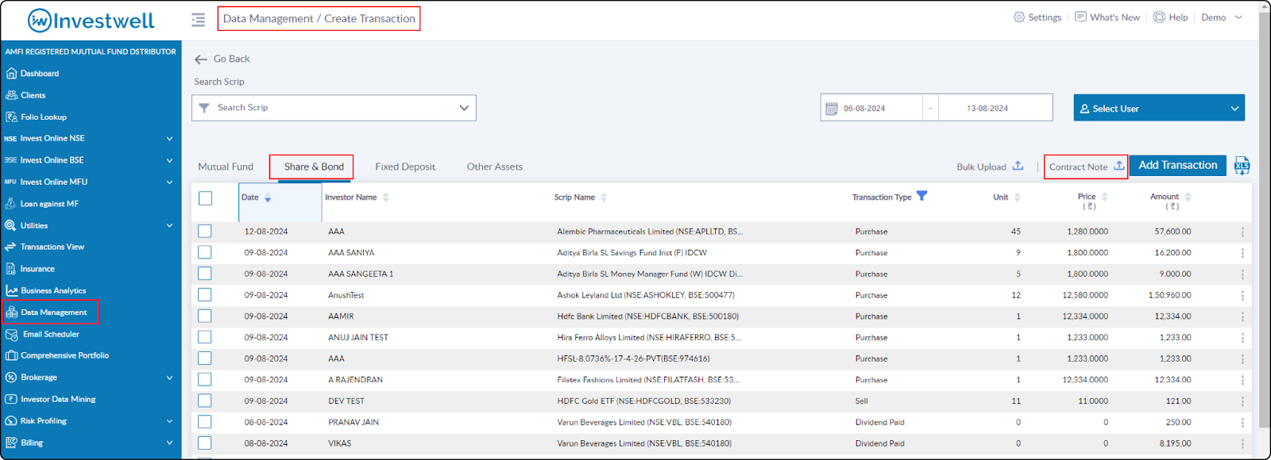1271x460 pixels.
Task: Switch to the Other Assets tab
Action: pos(495,167)
